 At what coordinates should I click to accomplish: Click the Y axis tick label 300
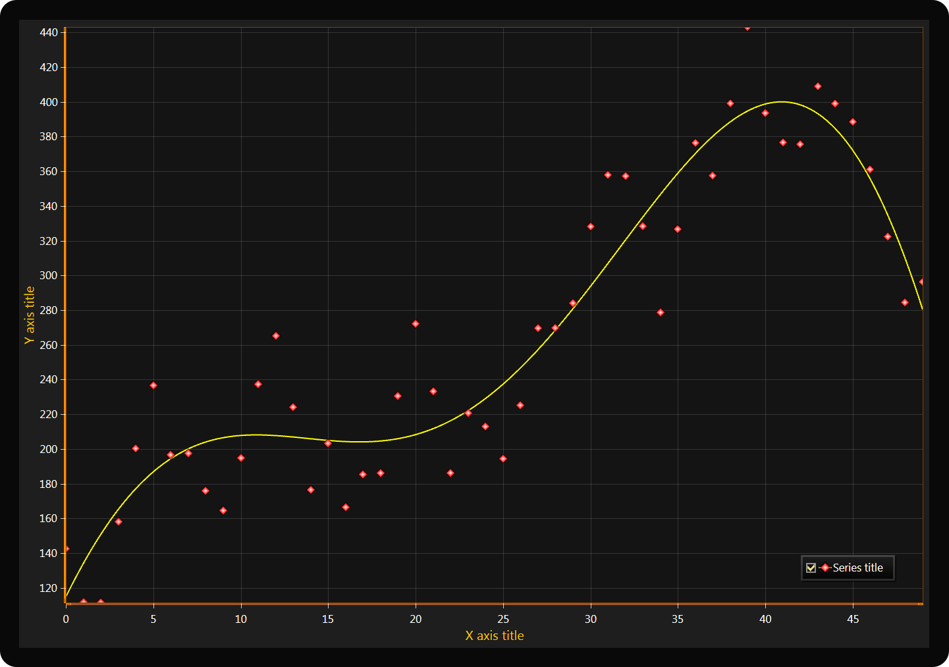click(x=48, y=275)
